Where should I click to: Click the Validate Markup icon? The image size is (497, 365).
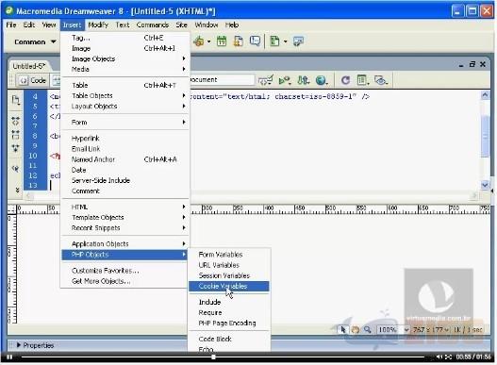(x=266, y=80)
